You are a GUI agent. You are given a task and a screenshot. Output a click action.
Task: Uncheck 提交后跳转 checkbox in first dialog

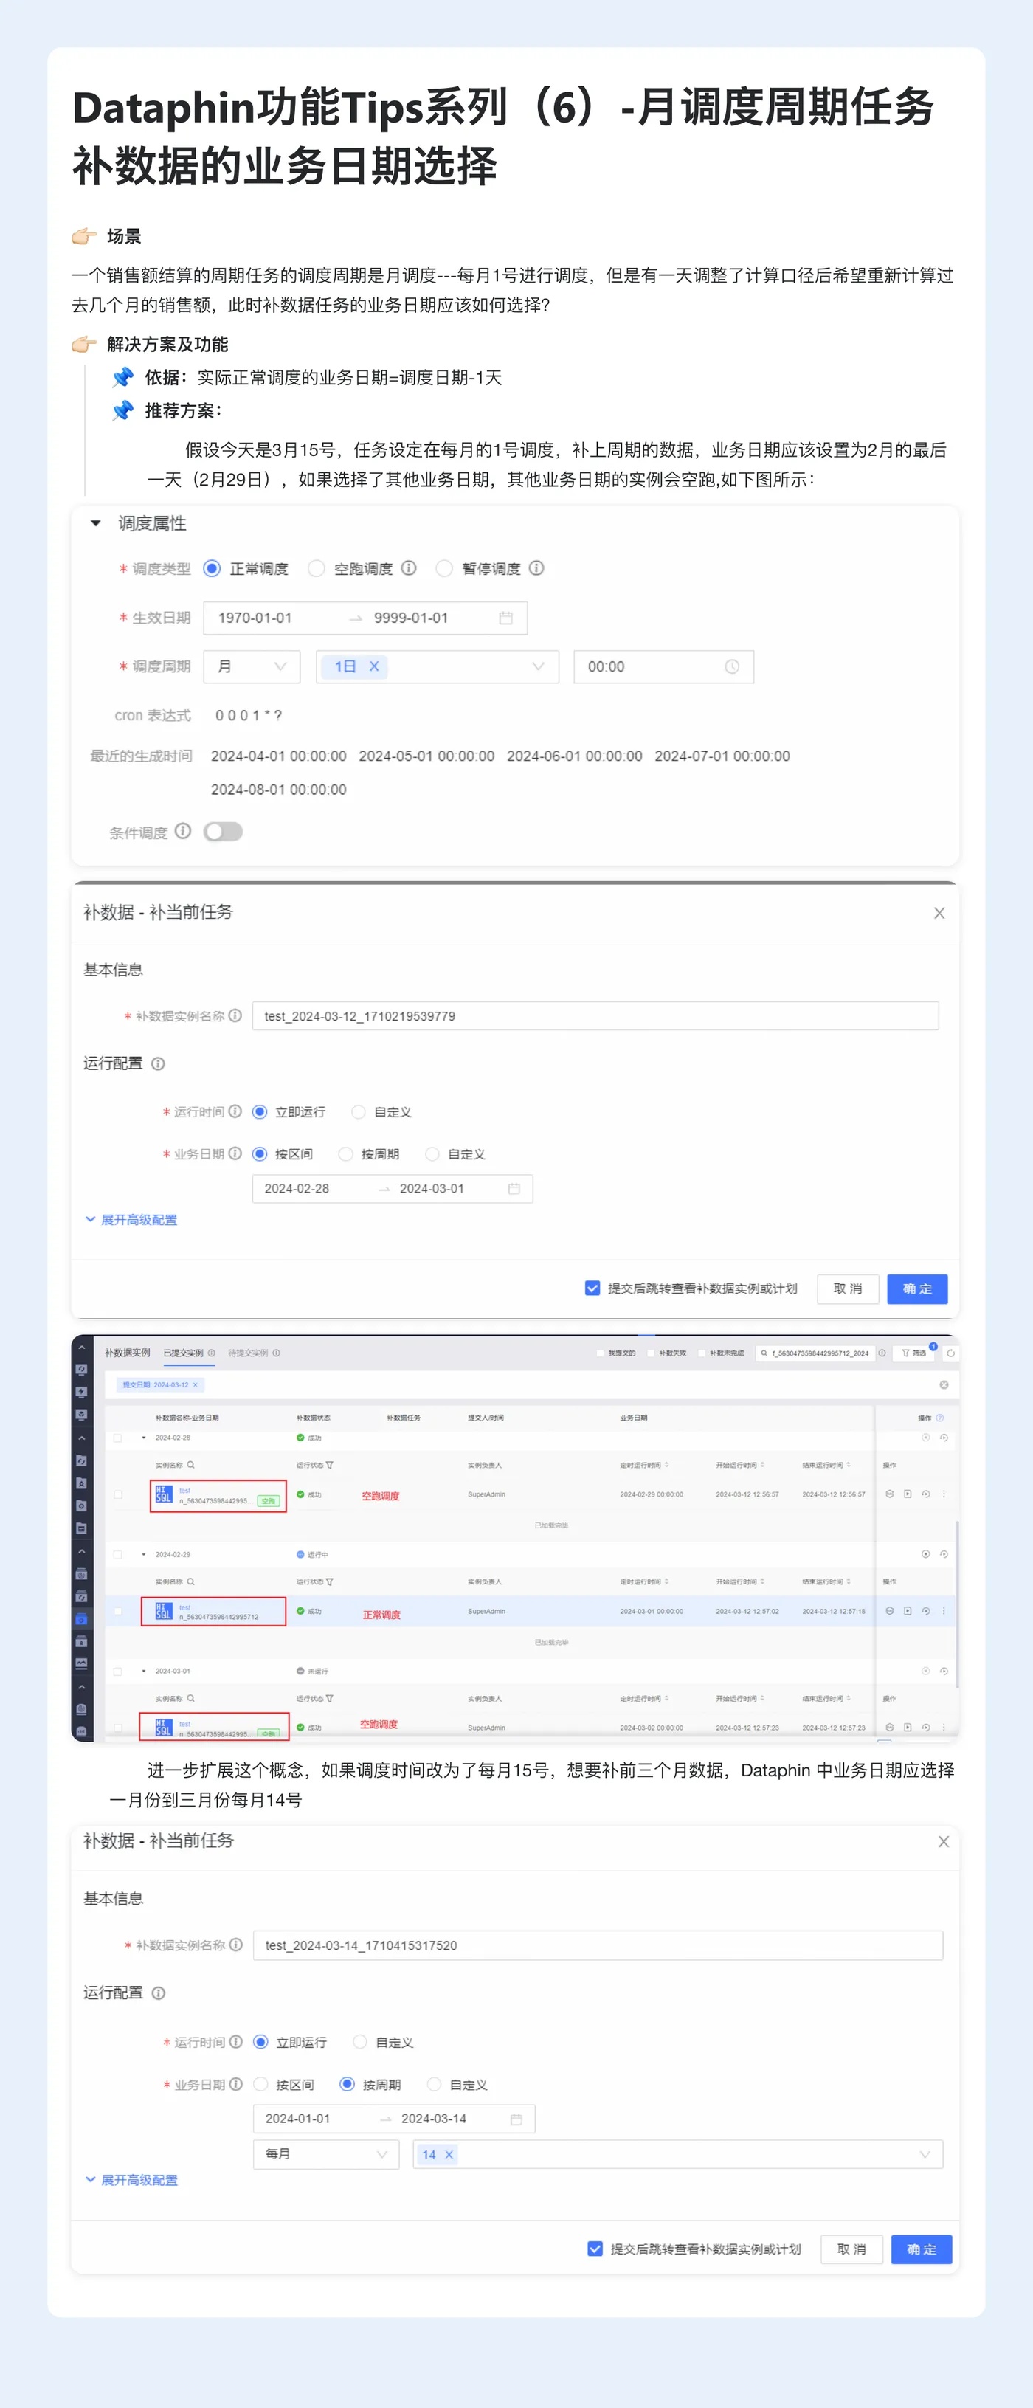592,1288
